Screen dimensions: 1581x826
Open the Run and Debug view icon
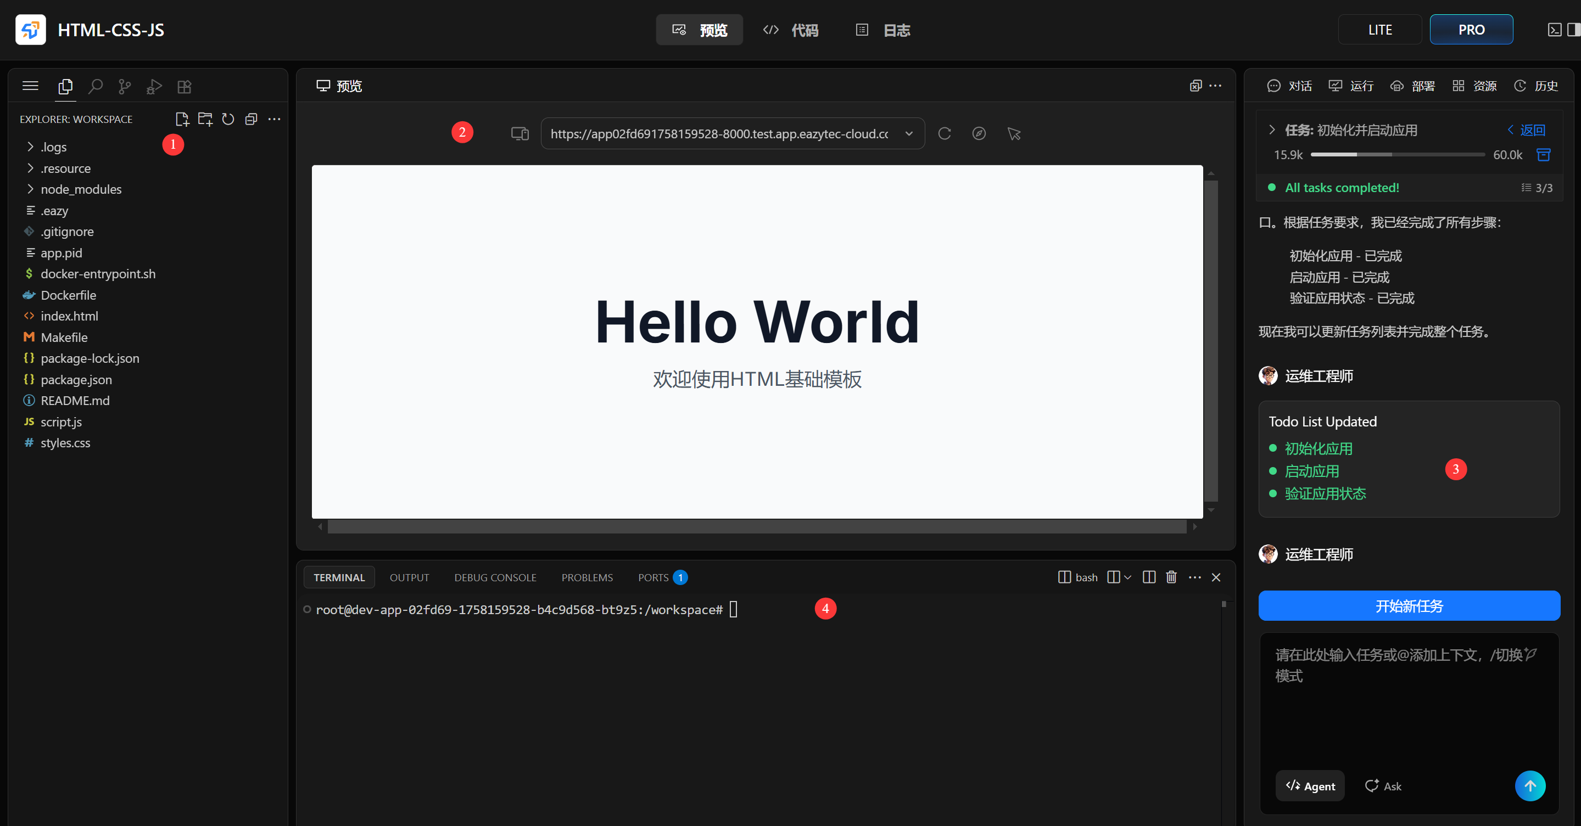(x=154, y=87)
